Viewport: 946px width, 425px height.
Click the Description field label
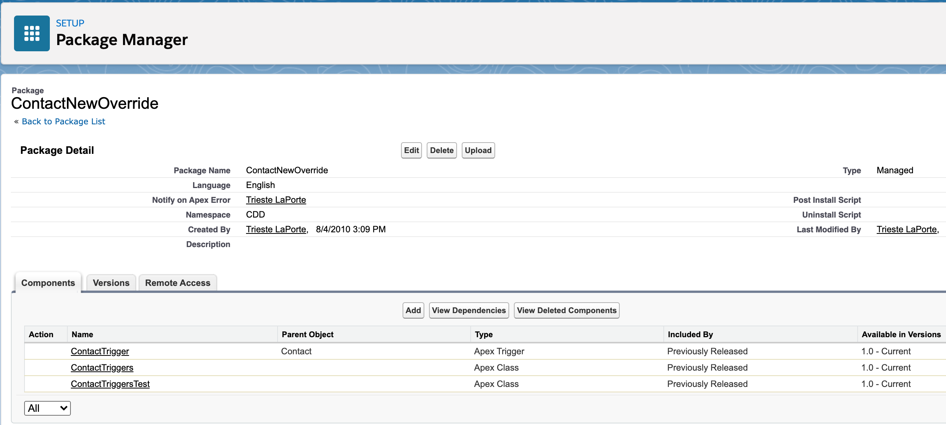[208, 244]
